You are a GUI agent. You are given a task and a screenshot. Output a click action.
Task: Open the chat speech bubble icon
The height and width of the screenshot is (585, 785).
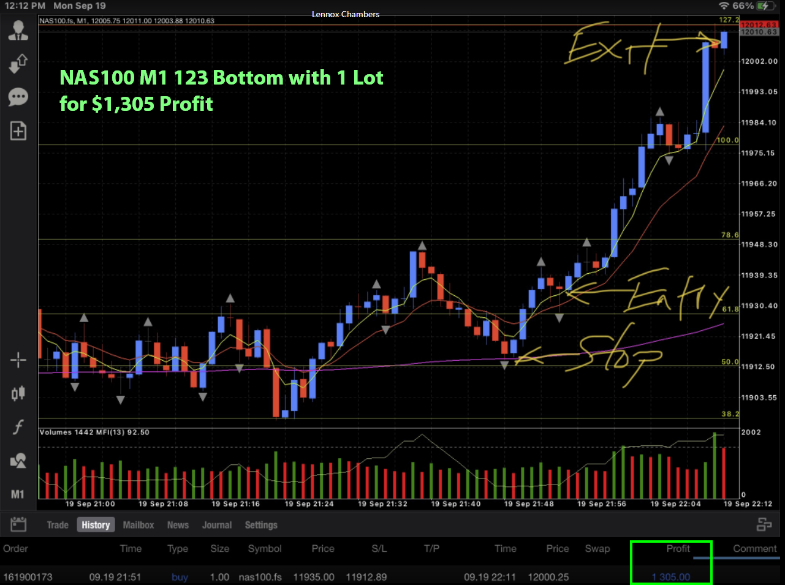click(18, 97)
